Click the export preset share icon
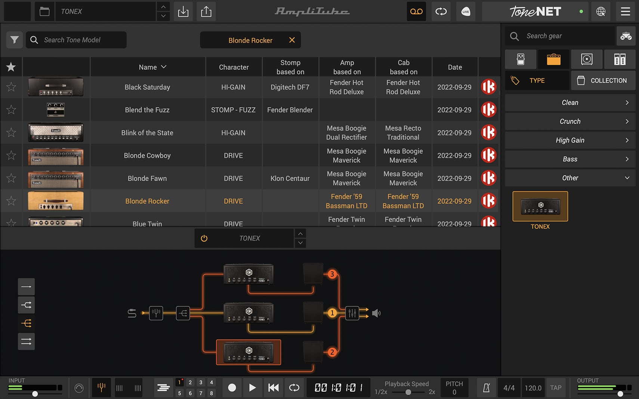The height and width of the screenshot is (399, 639). click(x=206, y=12)
